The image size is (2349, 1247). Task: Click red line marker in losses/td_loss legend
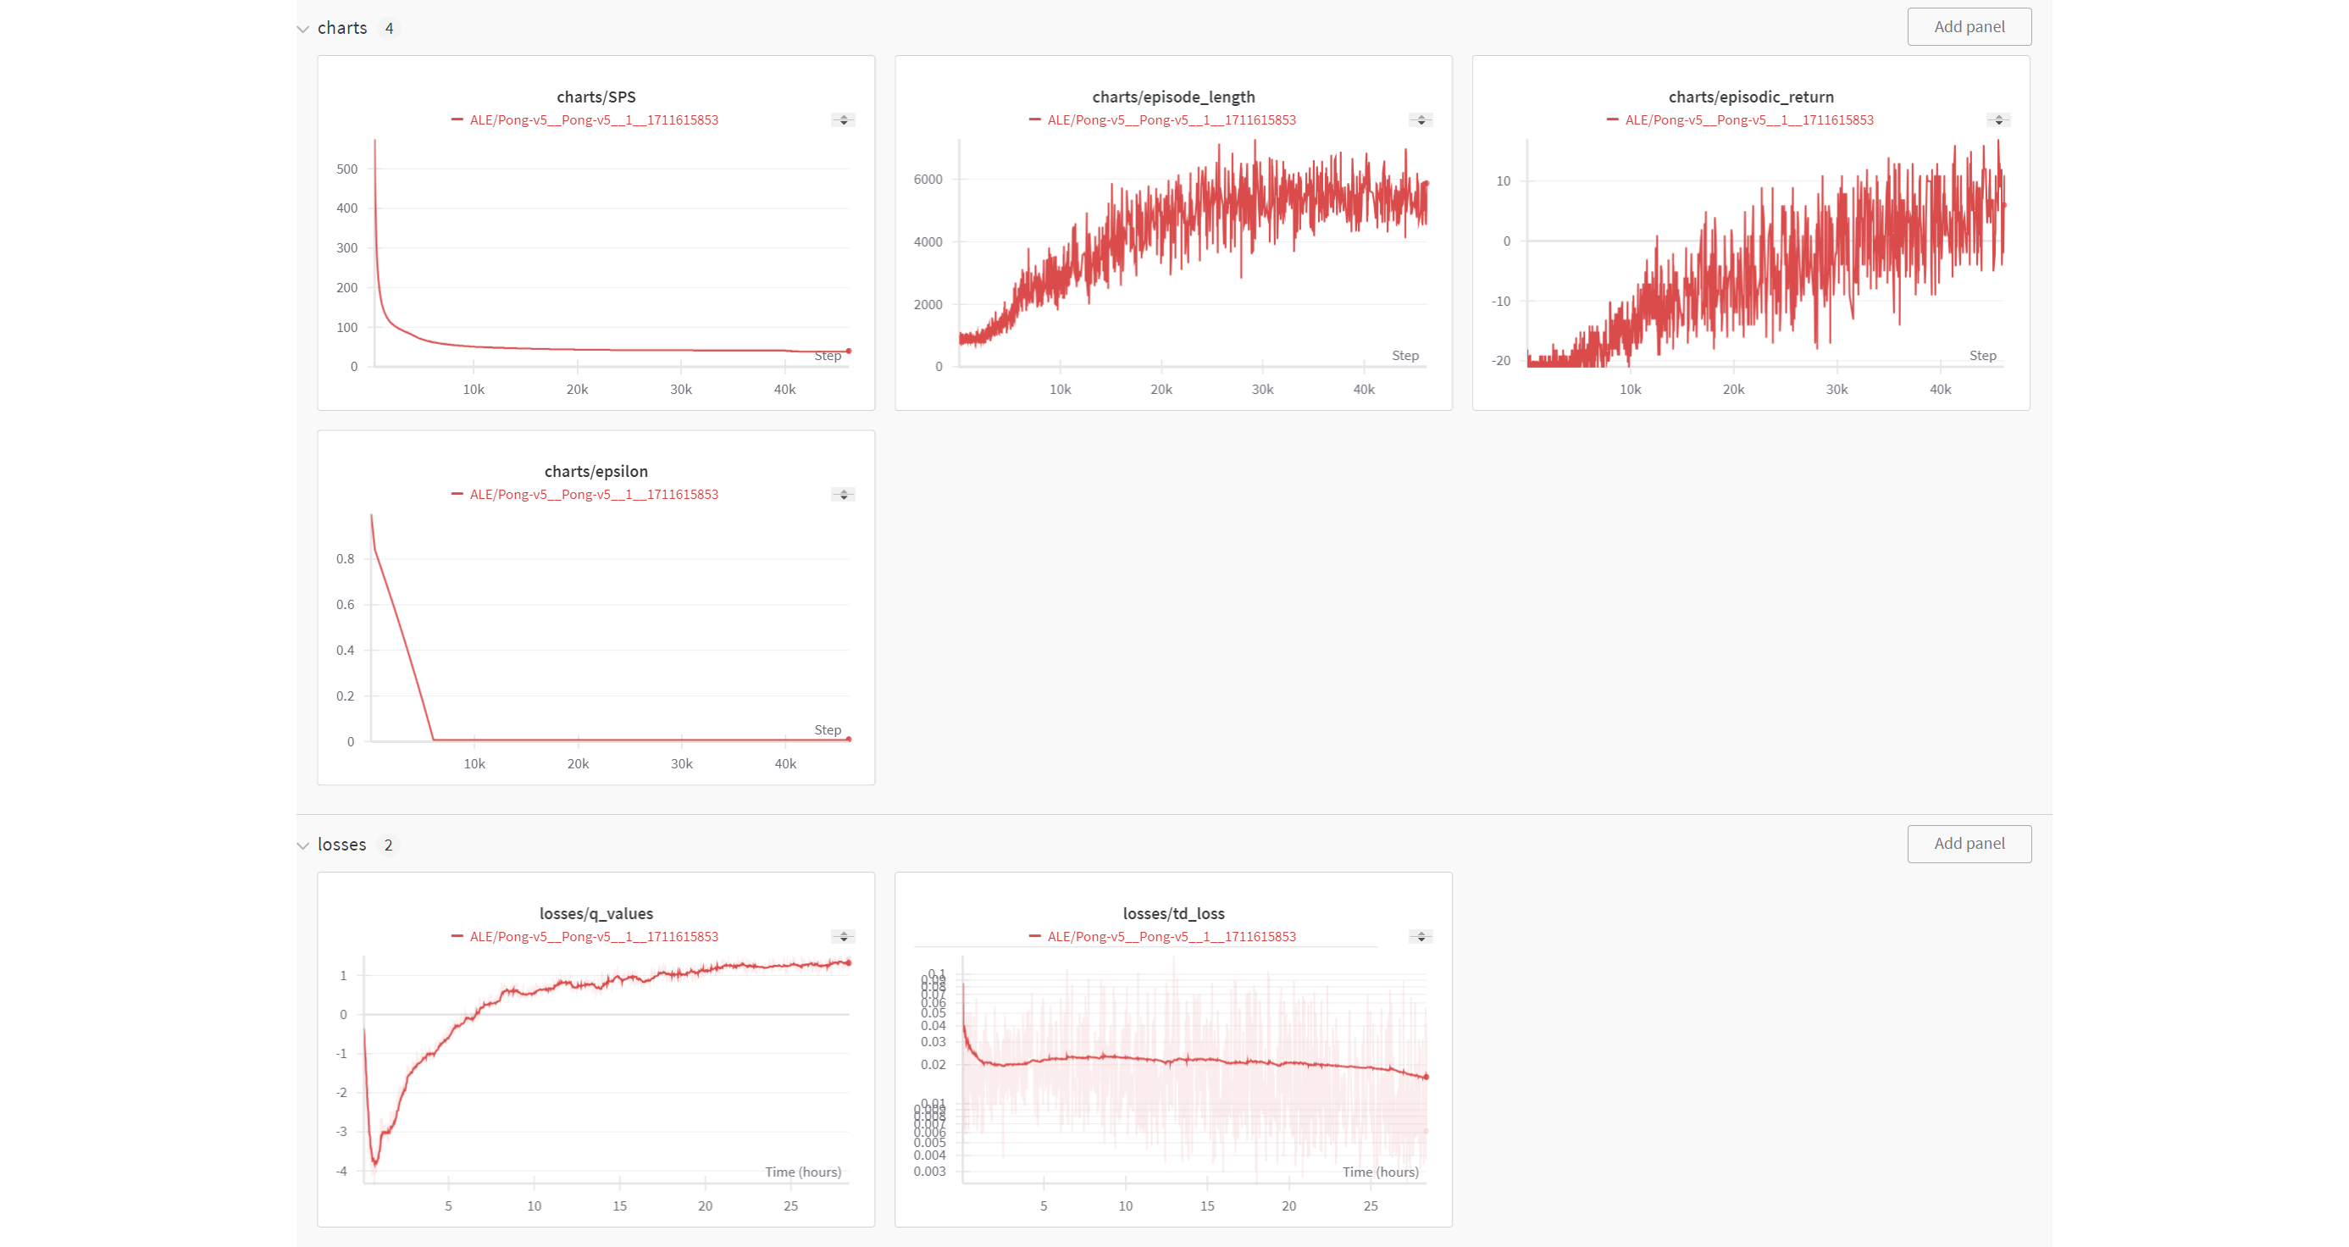tap(1034, 936)
